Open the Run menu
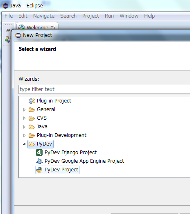The height and width of the screenshot is (214, 190). pyautogui.click(x=109, y=16)
